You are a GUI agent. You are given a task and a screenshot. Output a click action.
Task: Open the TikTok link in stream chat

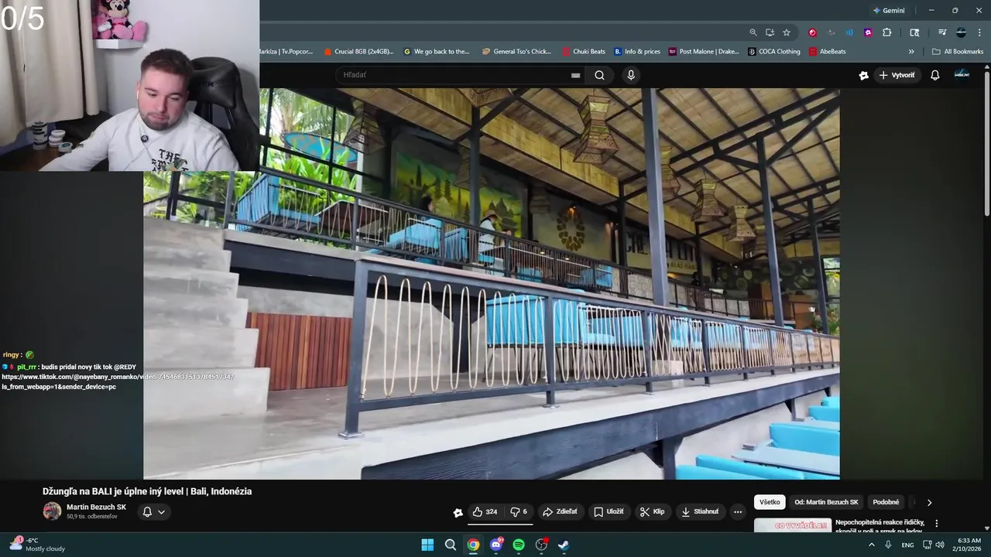pyautogui.click(x=117, y=381)
